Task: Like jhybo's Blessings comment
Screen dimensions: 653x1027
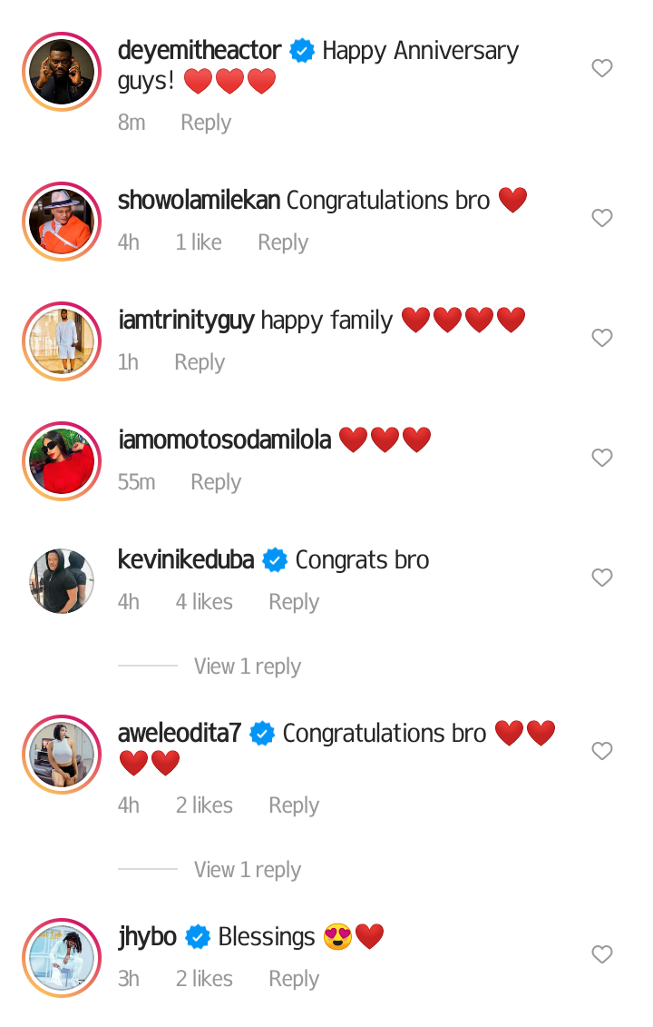Action: [x=601, y=955]
